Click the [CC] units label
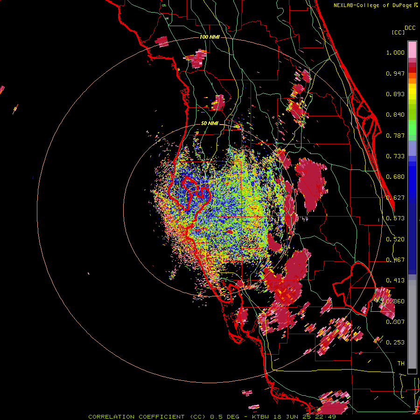420x420 pixels. [399, 32]
